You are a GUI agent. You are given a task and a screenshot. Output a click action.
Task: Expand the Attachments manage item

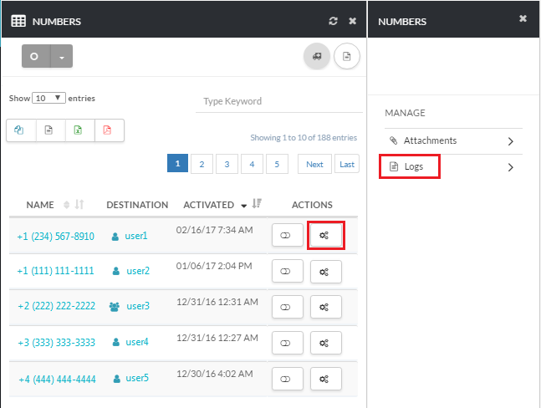452,141
